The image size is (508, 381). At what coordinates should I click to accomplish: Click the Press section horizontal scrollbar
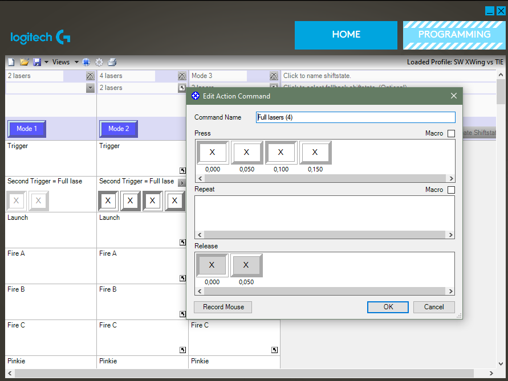pyautogui.click(x=325, y=178)
